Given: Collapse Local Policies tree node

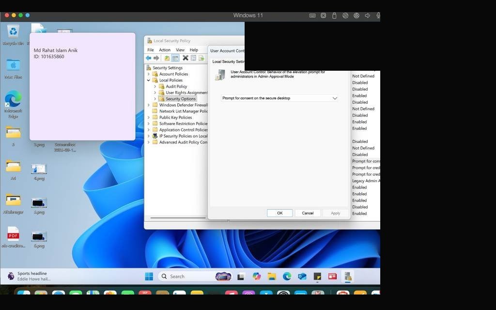Looking at the screenshot, I should pos(149,80).
